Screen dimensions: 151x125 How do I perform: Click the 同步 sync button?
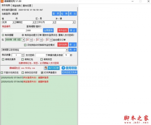(73, 50)
